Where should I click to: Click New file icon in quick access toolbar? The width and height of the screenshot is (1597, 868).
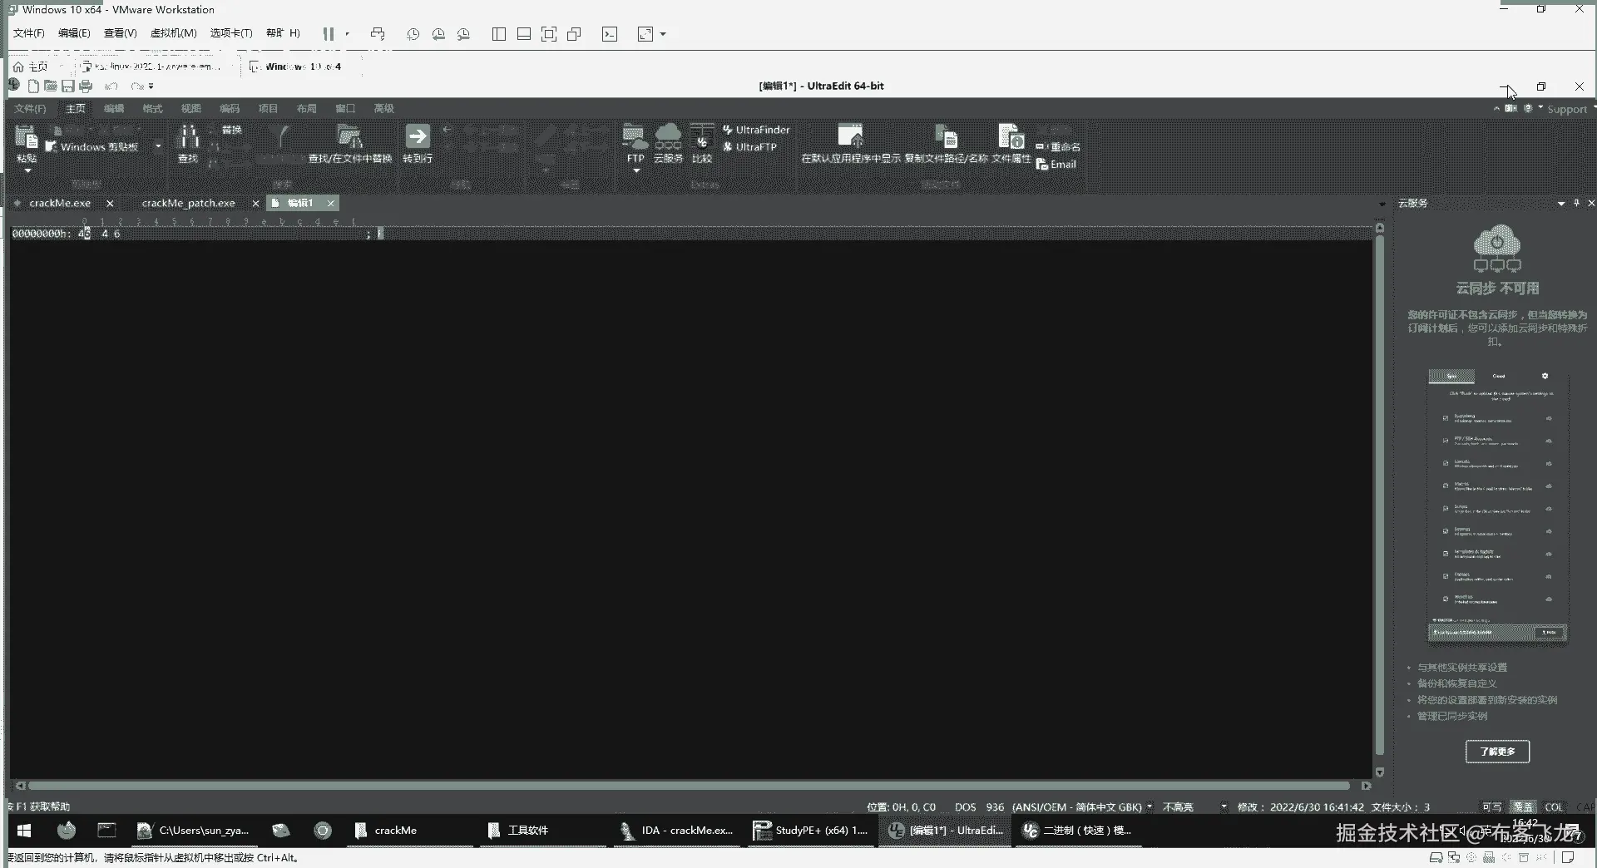click(x=33, y=86)
